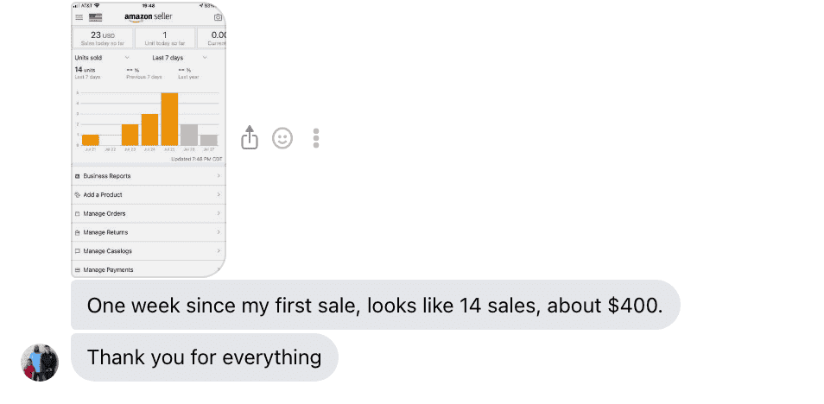The width and height of the screenshot is (824, 404).
Task: Open Manage Orders row
Action: click(147, 213)
